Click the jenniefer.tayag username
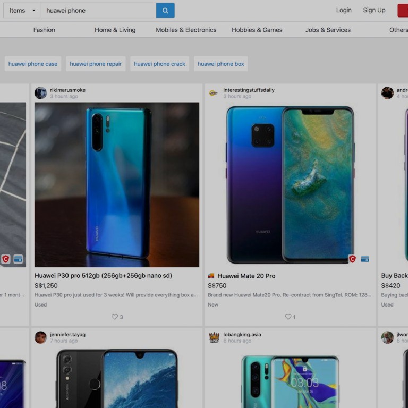408x408 pixels. (67, 335)
